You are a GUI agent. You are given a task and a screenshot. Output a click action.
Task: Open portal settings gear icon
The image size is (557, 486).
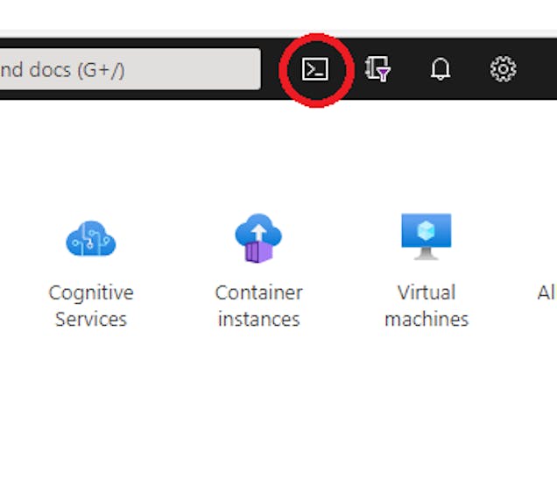click(x=503, y=69)
